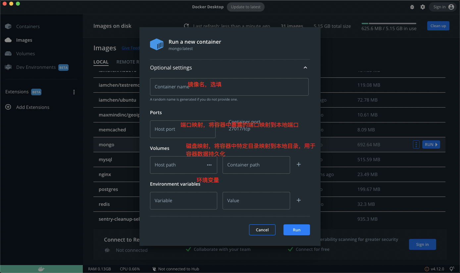Click the 31 images count text
Image resolution: width=460 pixels, height=273 pixels.
click(x=292, y=26)
